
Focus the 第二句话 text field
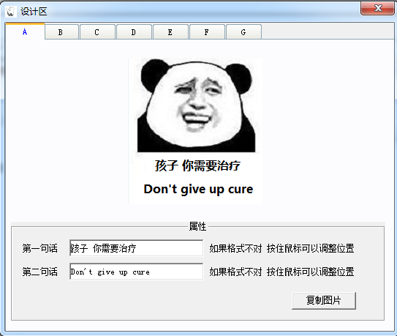136,272
